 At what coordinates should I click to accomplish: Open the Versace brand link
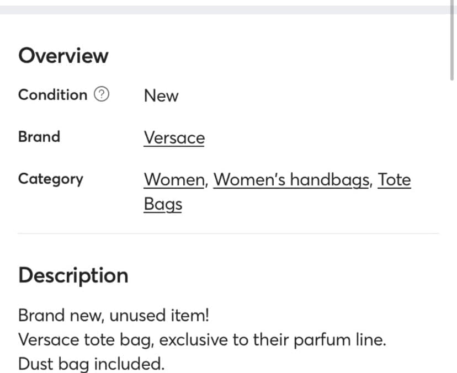coord(174,138)
